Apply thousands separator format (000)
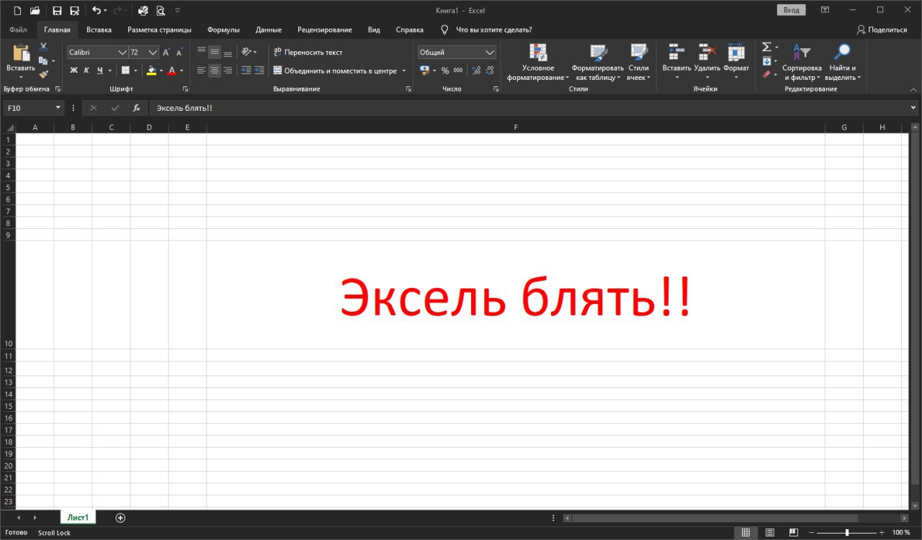 [458, 71]
